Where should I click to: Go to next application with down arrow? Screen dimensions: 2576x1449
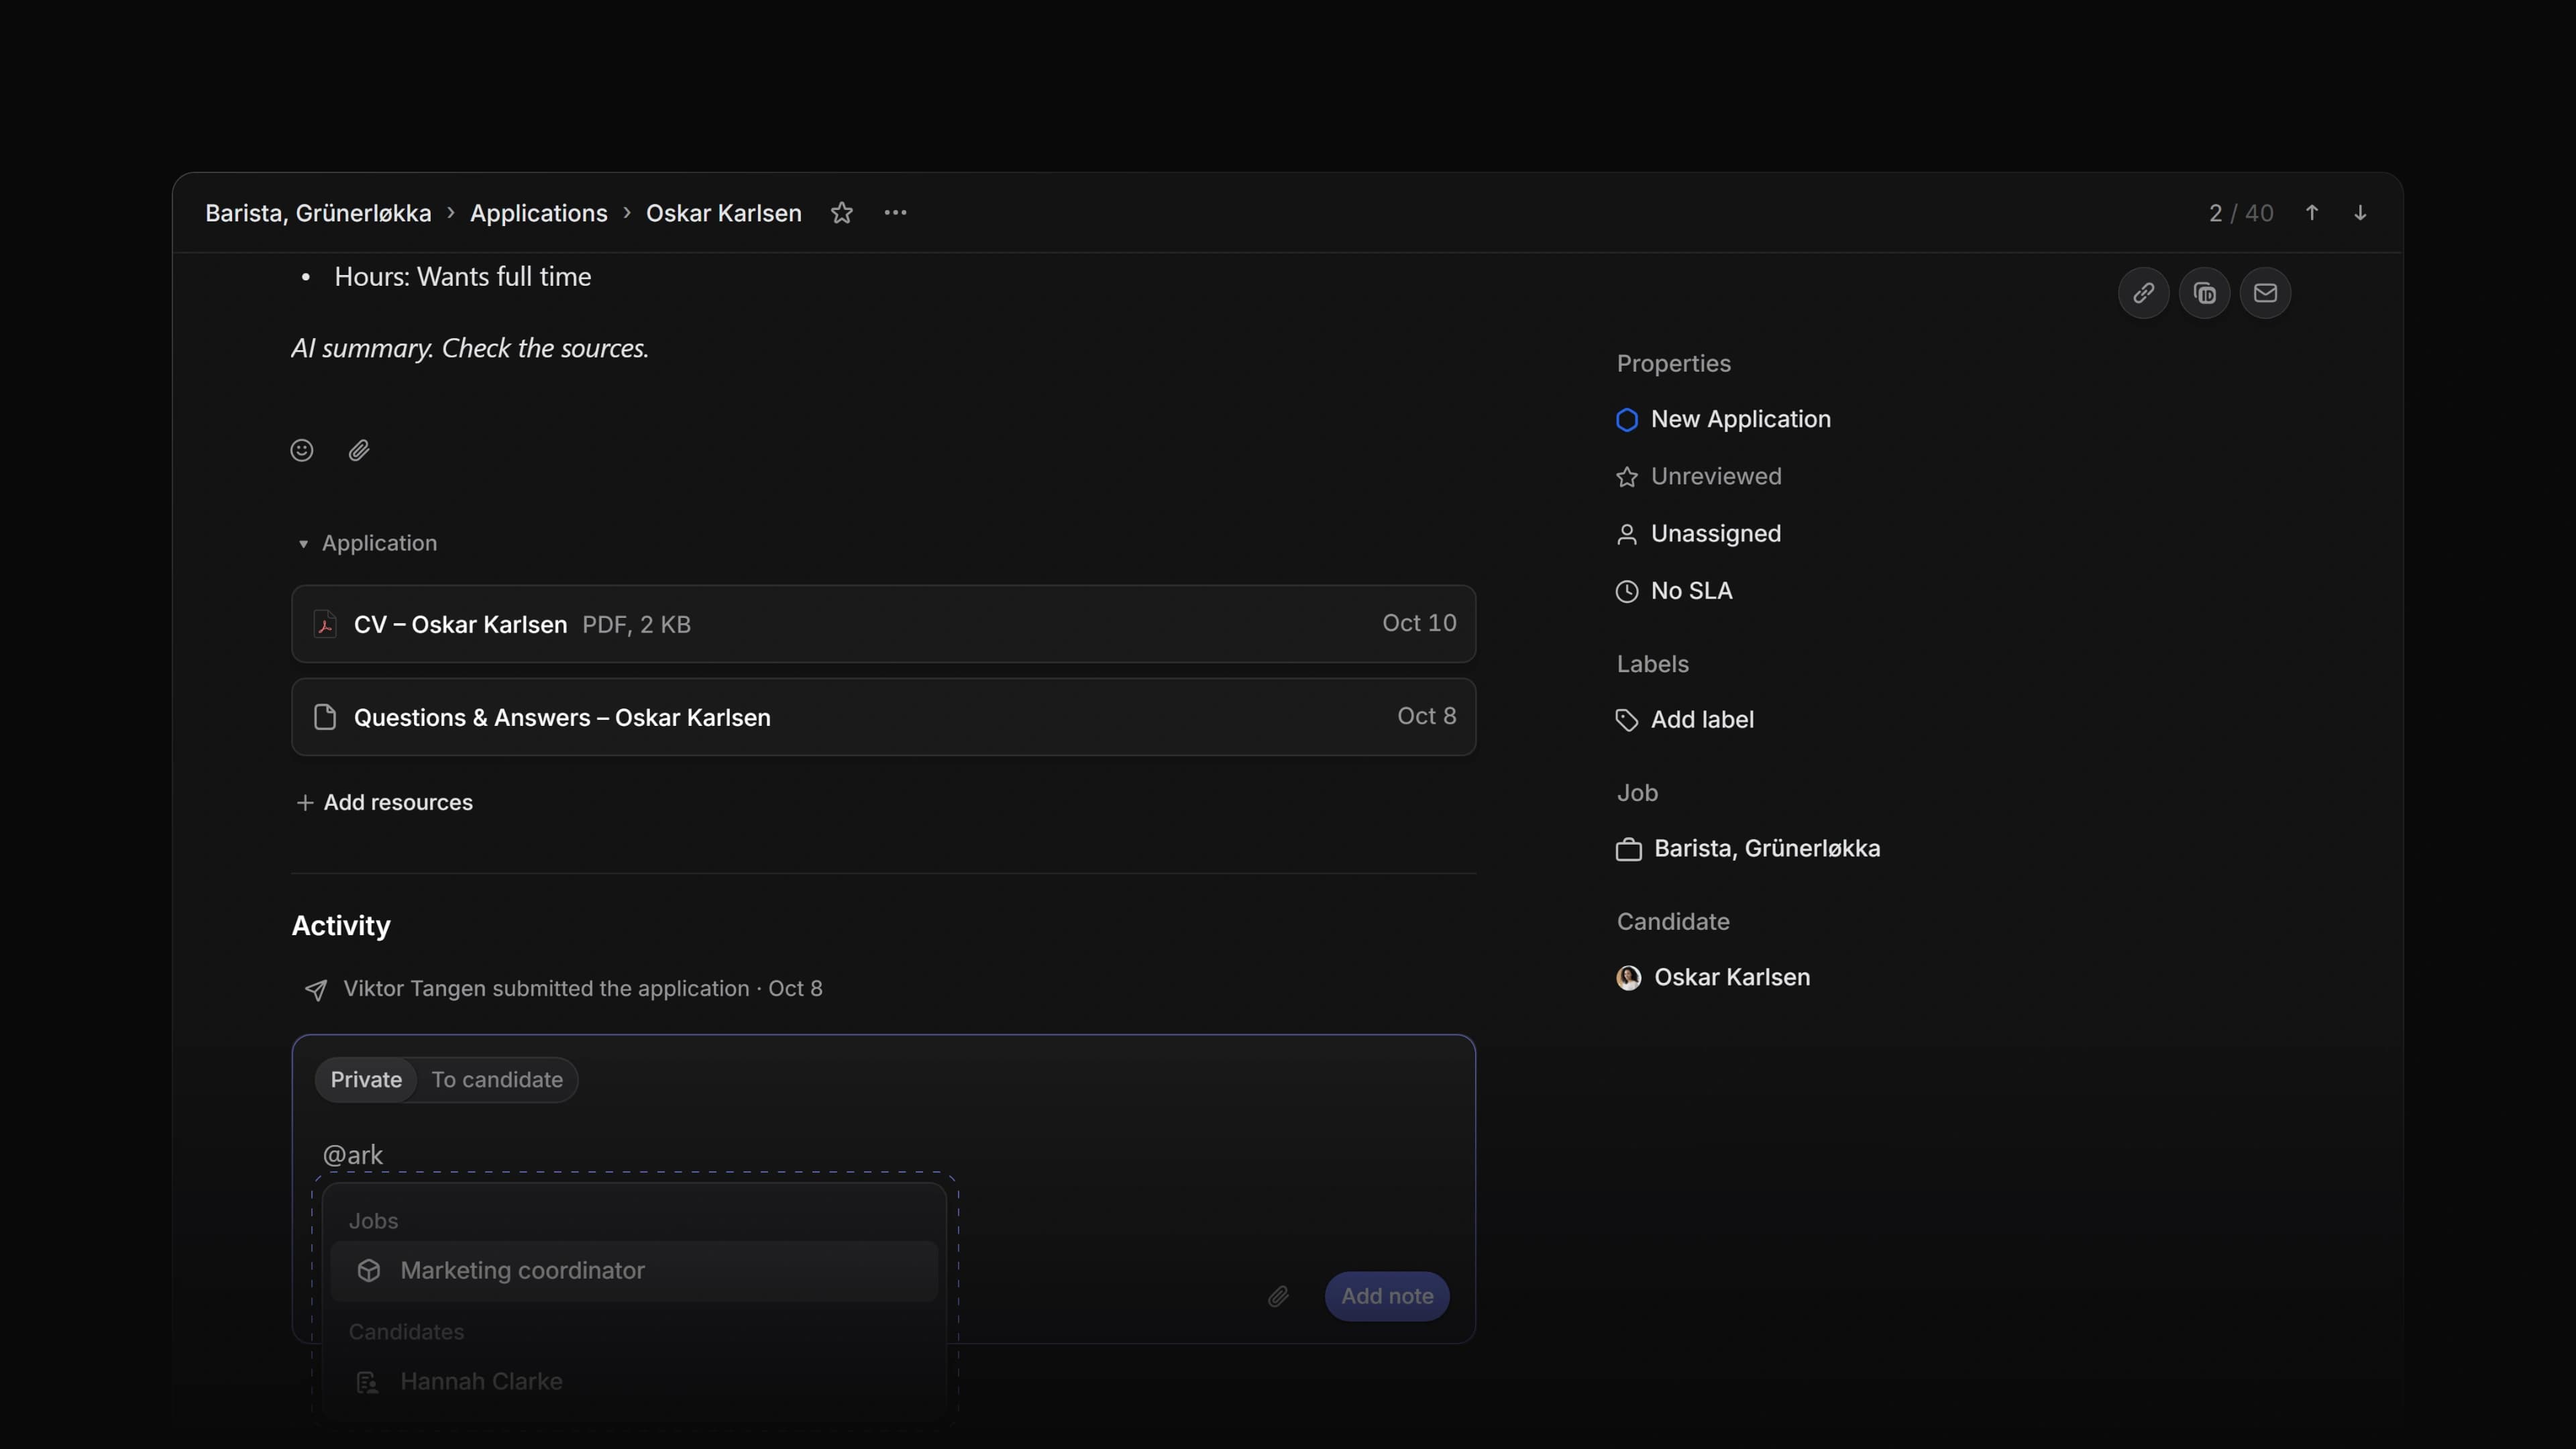pos(2360,213)
